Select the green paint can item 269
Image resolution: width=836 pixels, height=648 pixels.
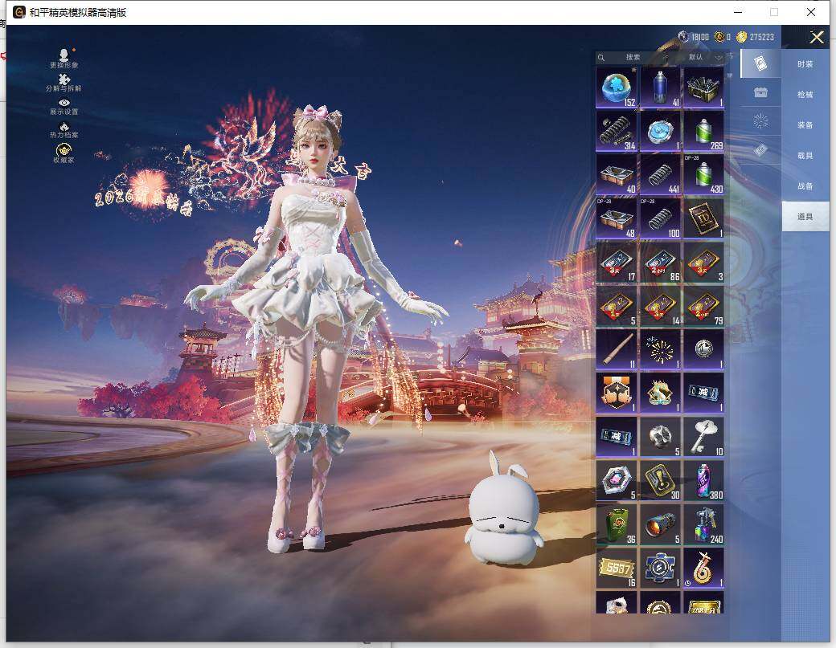(704, 131)
